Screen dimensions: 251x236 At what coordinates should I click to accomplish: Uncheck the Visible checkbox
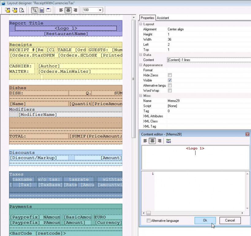point(170,80)
